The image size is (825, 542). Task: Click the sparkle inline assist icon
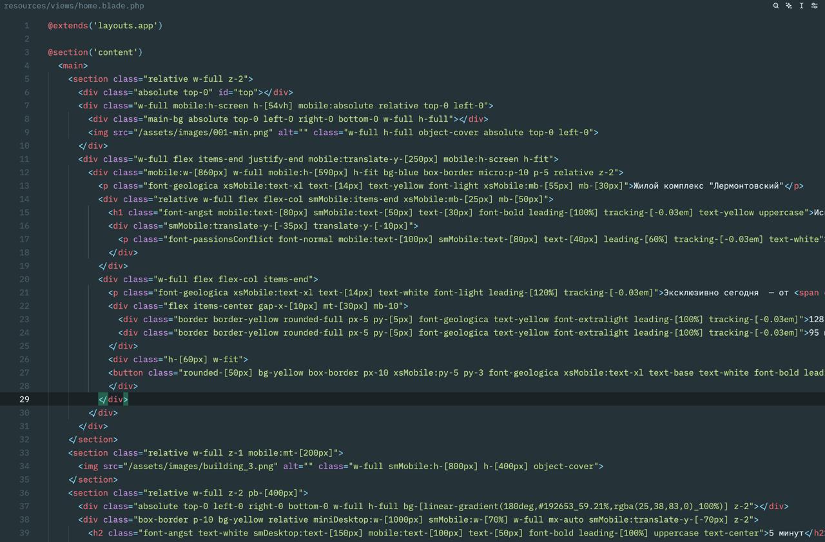[789, 6]
